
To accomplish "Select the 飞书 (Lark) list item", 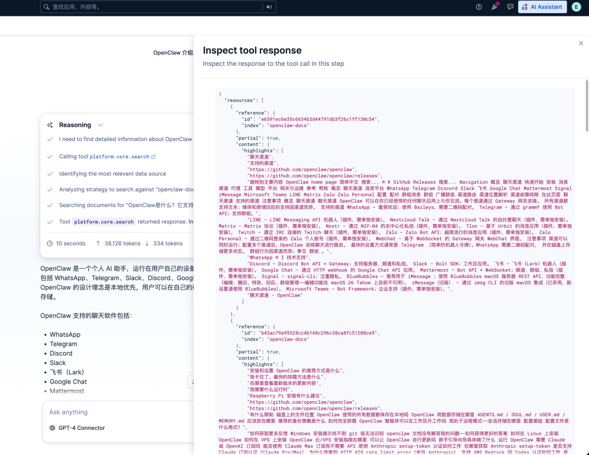I will click(x=67, y=372).
